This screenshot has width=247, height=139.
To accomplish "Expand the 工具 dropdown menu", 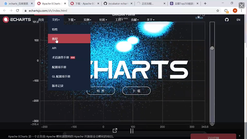I will [119, 20].
